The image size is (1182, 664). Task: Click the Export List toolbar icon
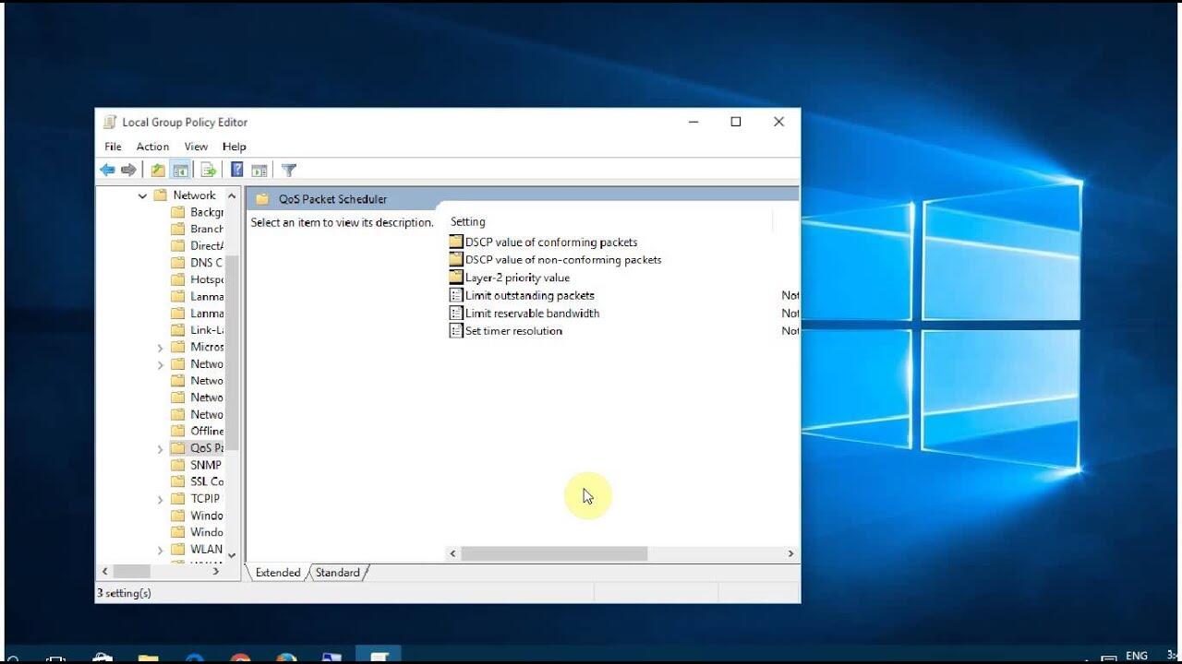point(209,170)
